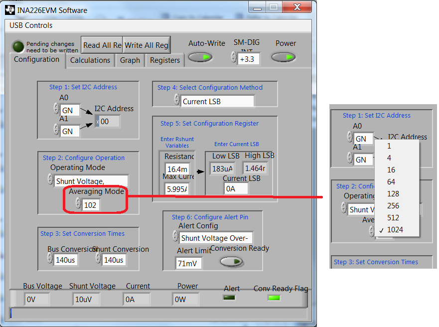The height and width of the screenshot is (327, 439).
Task: Click the Current 0A readout at bottom
Action: (136, 299)
